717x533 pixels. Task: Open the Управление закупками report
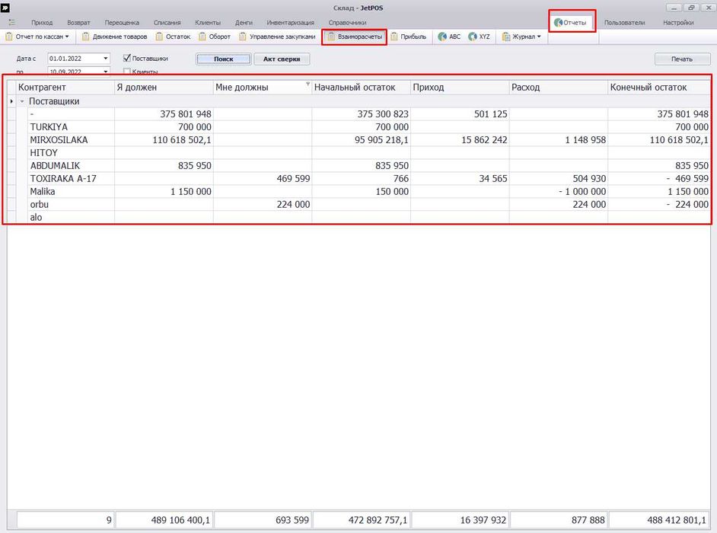pyautogui.click(x=277, y=36)
